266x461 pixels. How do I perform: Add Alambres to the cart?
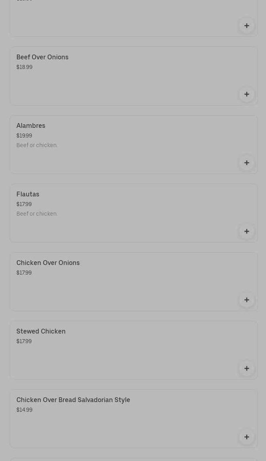click(x=247, y=163)
